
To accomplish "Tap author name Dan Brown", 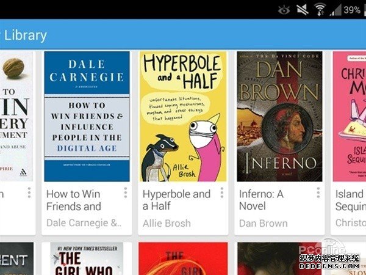I will [x=264, y=223].
